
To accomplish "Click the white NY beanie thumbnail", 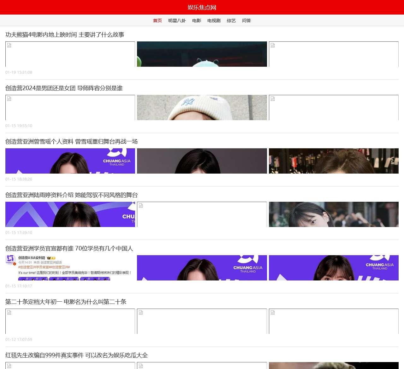I will pyautogui.click(x=202, y=108).
